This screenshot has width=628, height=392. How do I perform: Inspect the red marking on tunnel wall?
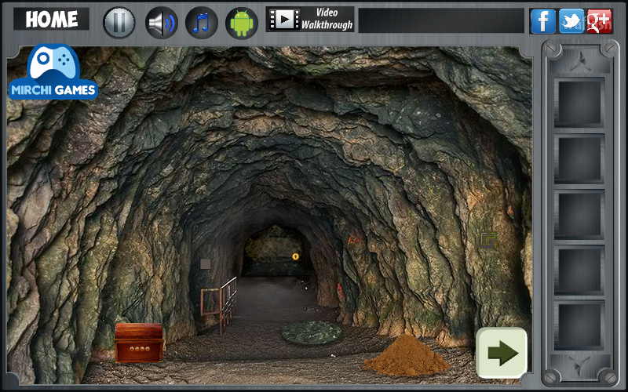[x=355, y=239]
